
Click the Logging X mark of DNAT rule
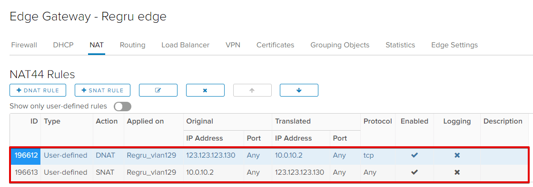[x=457, y=155]
